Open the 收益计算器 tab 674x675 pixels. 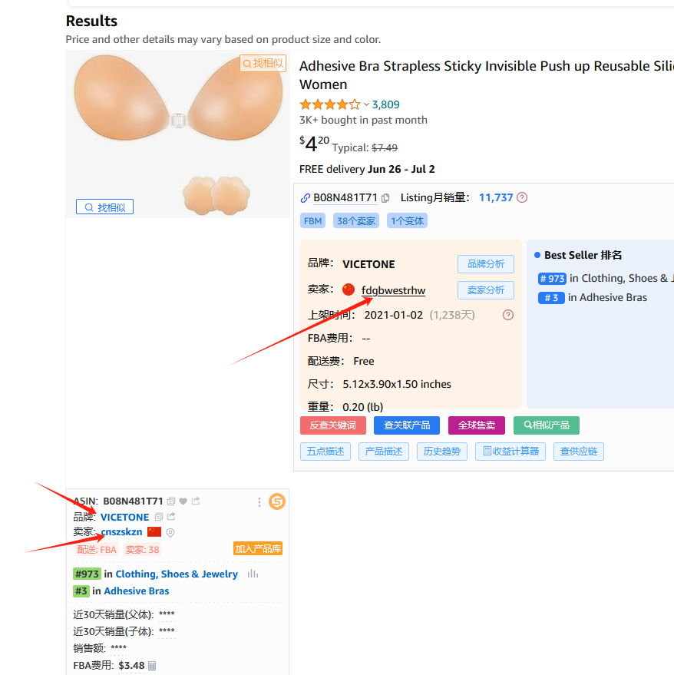(x=510, y=451)
